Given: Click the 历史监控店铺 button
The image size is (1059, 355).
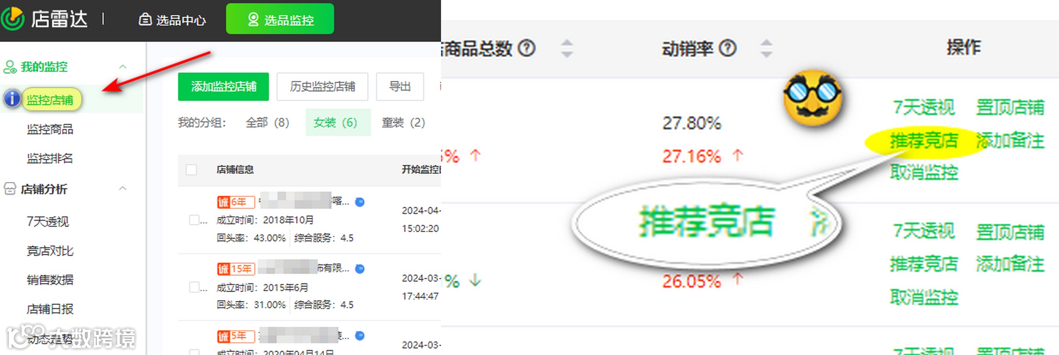Looking at the screenshot, I should click(322, 87).
